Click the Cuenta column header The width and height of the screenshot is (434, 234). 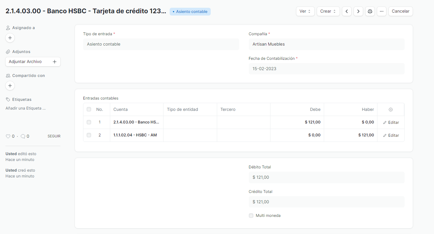tap(137, 110)
